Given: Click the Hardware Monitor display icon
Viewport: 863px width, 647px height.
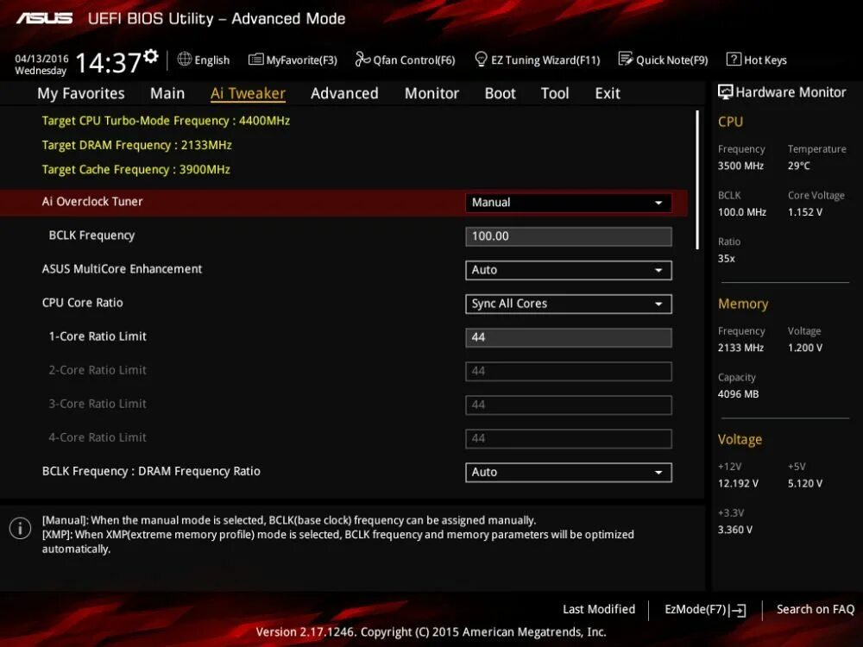Looking at the screenshot, I should click(x=726, y=92).
